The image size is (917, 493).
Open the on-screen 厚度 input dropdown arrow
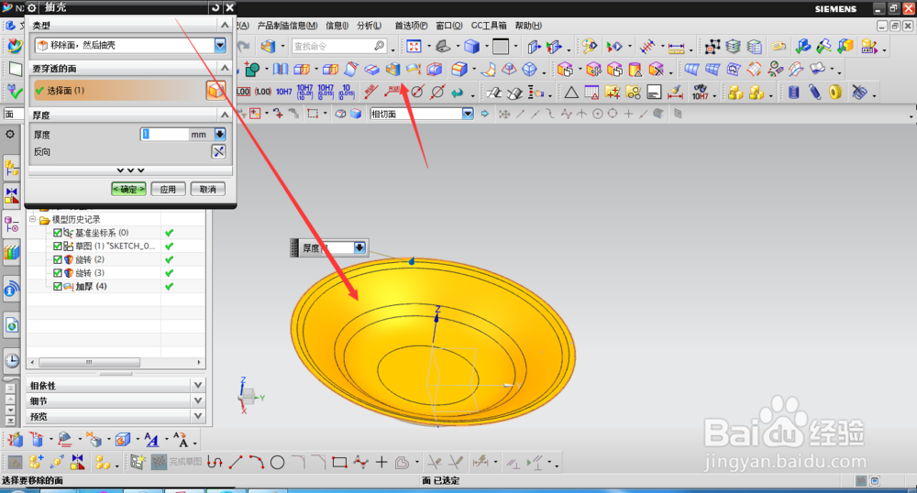coord(359,247)
